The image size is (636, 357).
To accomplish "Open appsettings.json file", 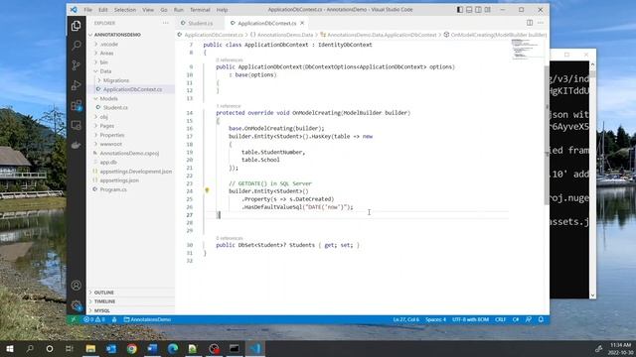I will tap(119, 180).
